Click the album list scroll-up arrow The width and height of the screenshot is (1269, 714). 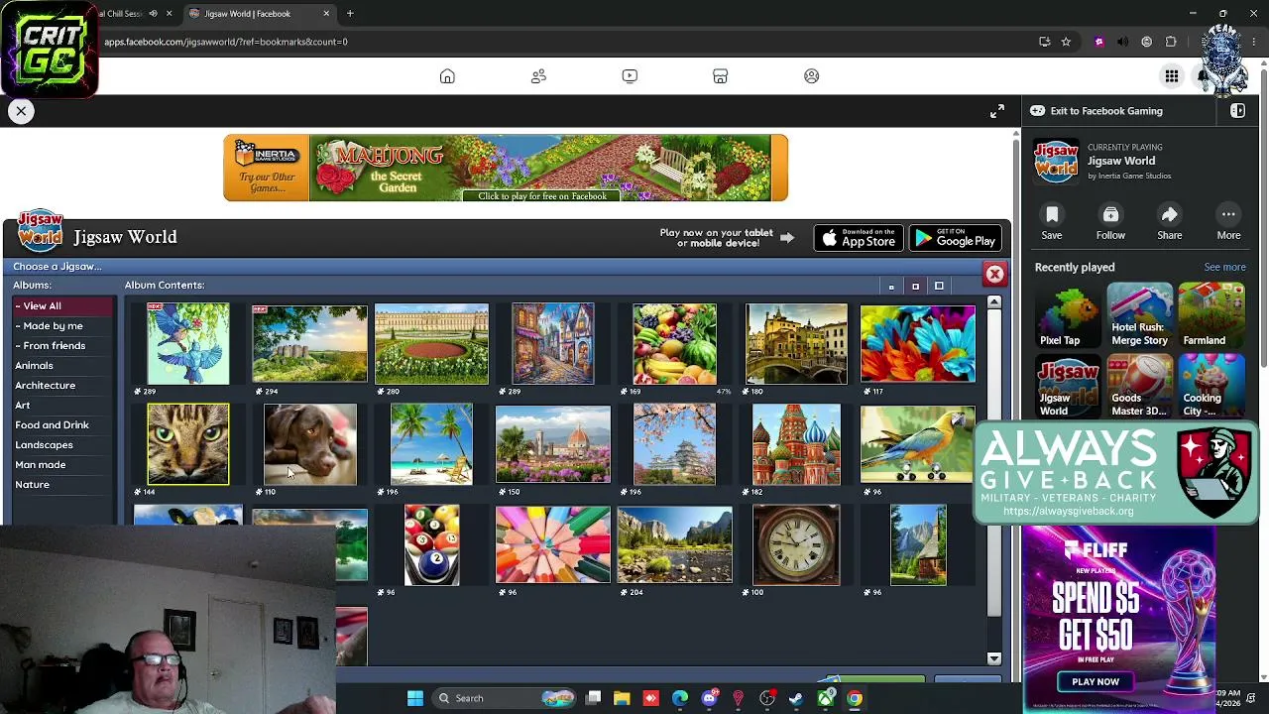(994, 301)
